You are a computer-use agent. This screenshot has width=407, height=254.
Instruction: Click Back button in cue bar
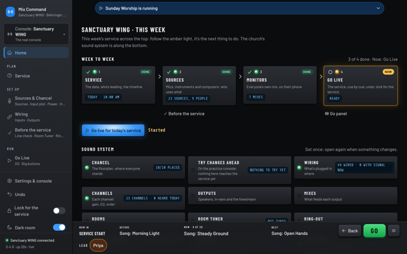[x=350, y=231]
